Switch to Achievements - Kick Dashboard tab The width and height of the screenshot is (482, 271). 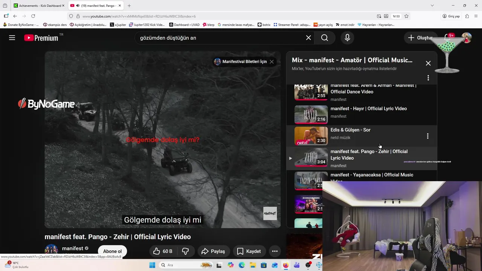pyautogui.click(x=40, y=6)
